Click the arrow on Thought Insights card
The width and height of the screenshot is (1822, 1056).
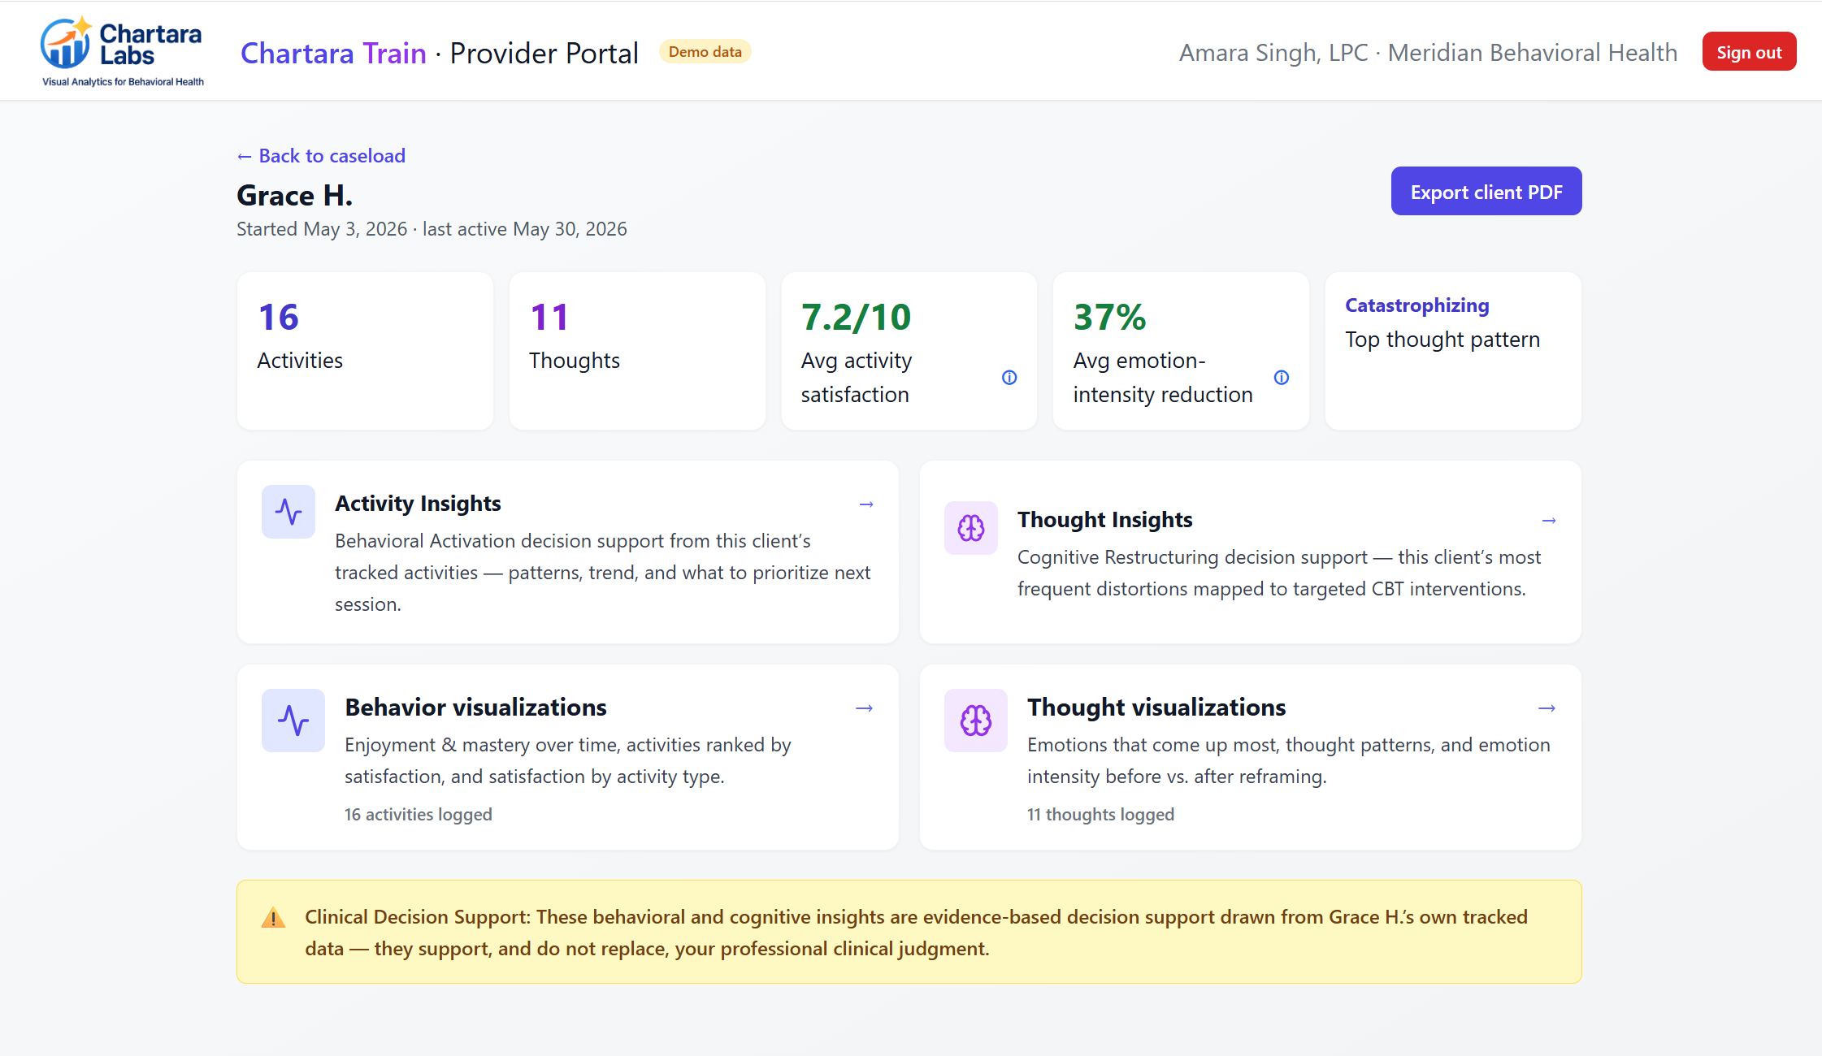1549,521
